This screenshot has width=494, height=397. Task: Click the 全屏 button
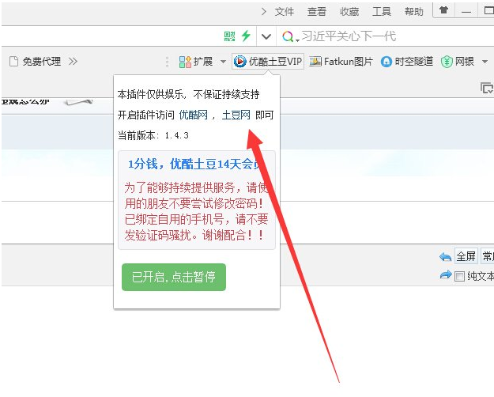(466, 256)
